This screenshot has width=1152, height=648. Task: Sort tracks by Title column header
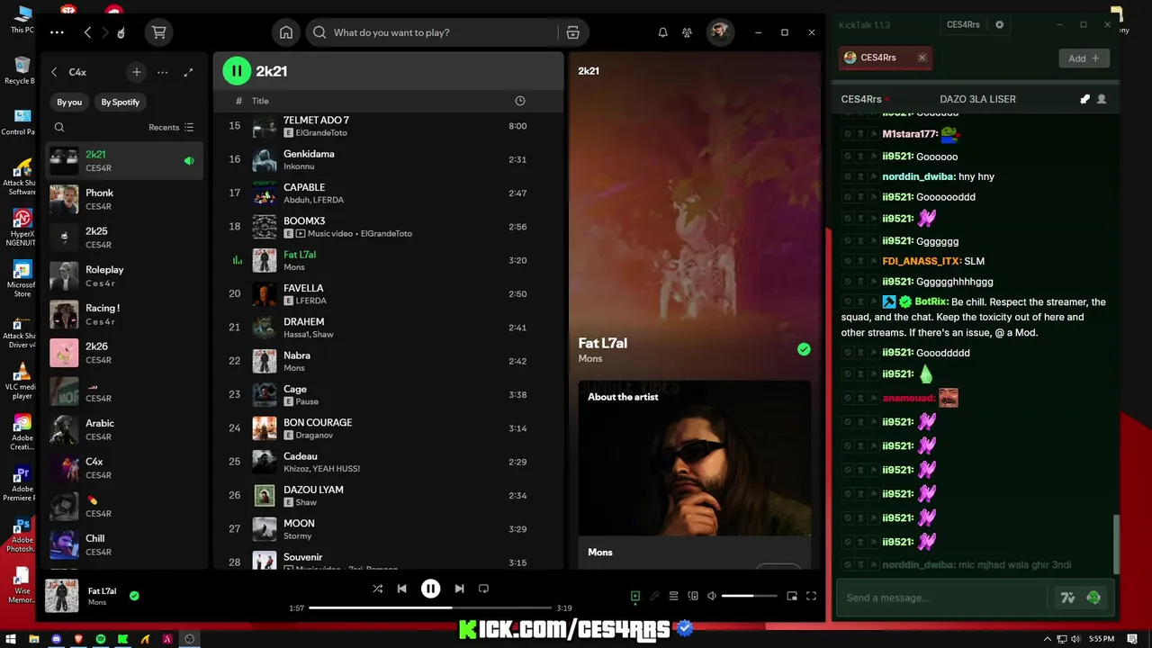260,101
